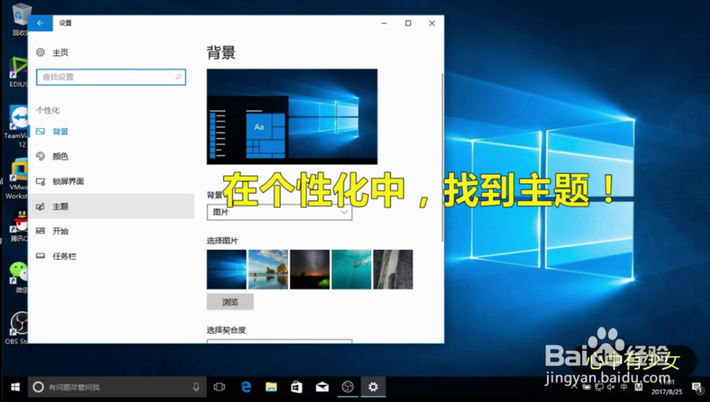The width and height of the screenshot is (710, 402).
Task: Click the search magnifier icon
Action: pyautogui.click(x=178, y=77)
